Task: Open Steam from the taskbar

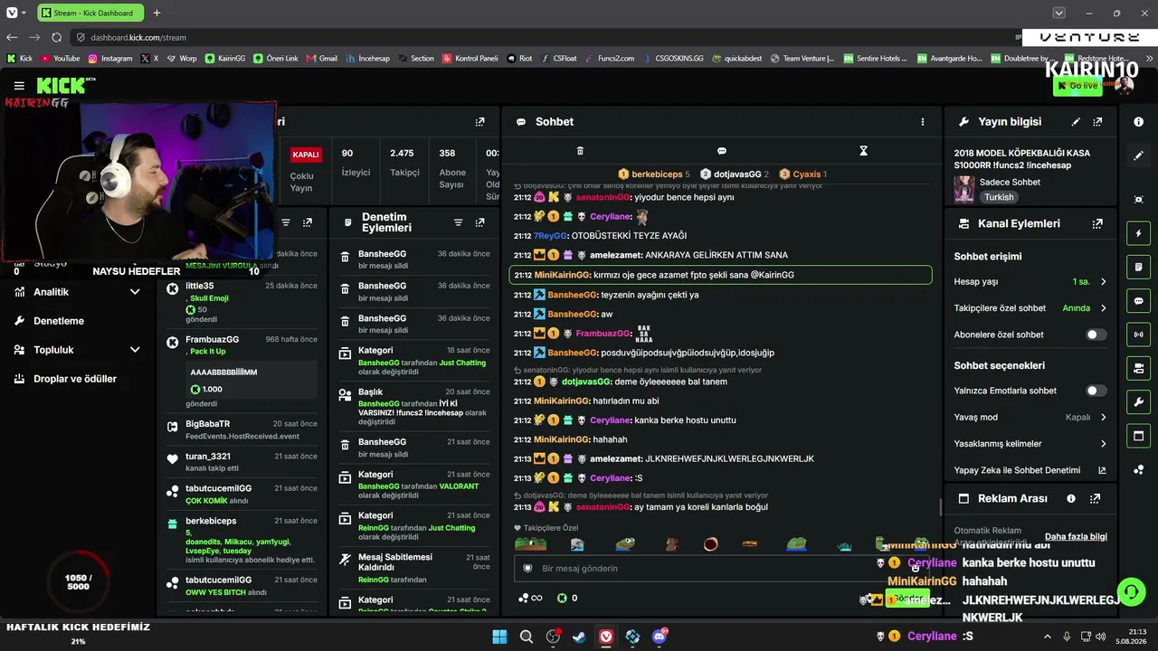Action: (579, 637)
